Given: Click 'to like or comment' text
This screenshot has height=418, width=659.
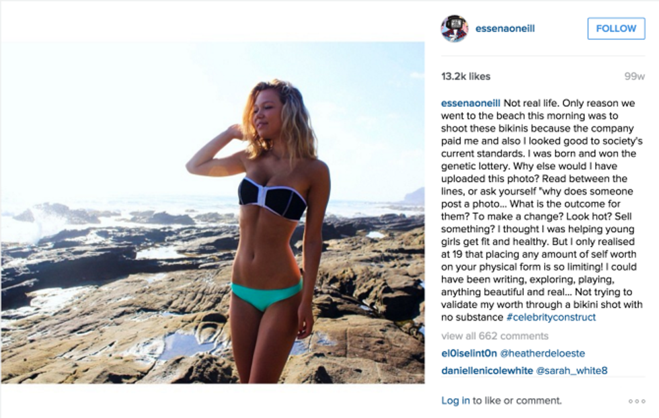Looking at the screenshot, I should [517, 401].
